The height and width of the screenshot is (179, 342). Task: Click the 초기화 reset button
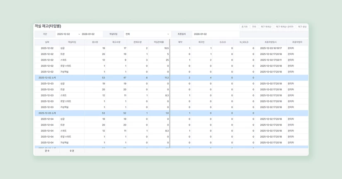(x=244, y=27)
